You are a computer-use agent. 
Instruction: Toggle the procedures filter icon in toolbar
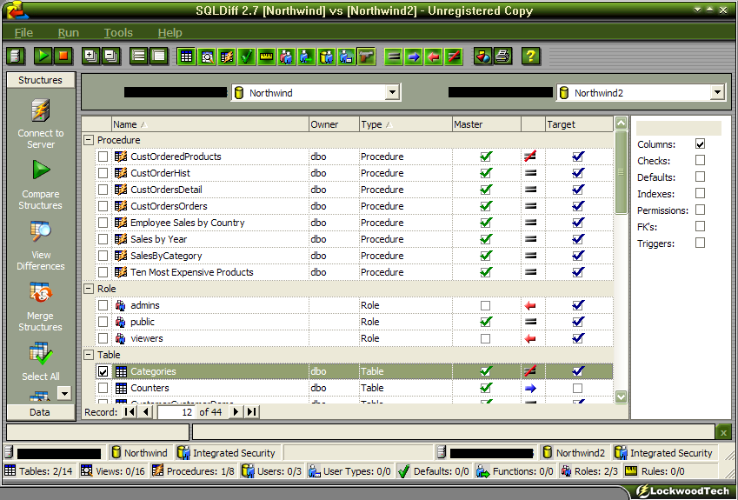click(x=226, y=56)
